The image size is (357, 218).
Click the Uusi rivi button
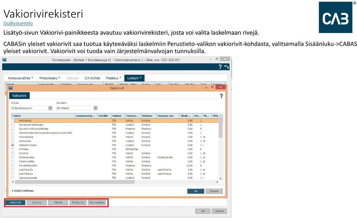[37, 202]
